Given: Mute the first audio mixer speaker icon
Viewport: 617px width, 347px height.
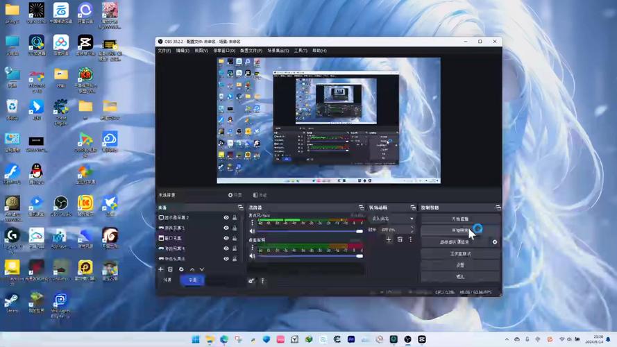Looking at the screenshot, I should pos(252,231).
